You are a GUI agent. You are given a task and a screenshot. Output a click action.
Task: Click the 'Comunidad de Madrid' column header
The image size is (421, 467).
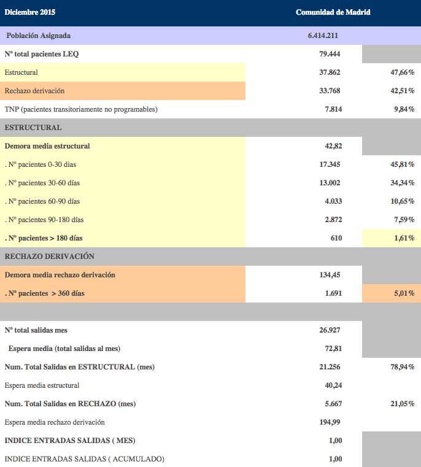[333, 12]
